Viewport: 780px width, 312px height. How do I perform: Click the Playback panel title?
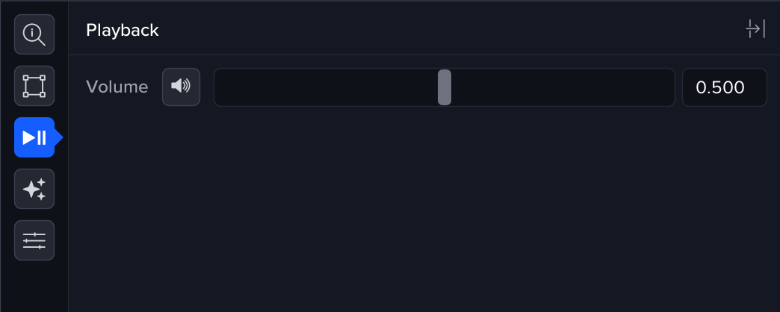pyautogui.click(x=123, y=31)
